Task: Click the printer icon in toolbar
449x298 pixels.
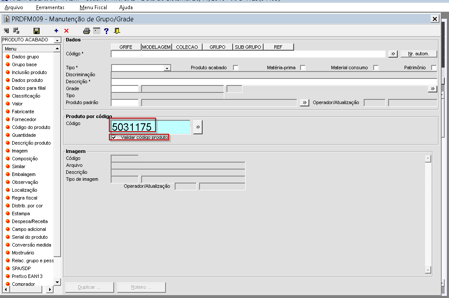Action: [87, 31]
